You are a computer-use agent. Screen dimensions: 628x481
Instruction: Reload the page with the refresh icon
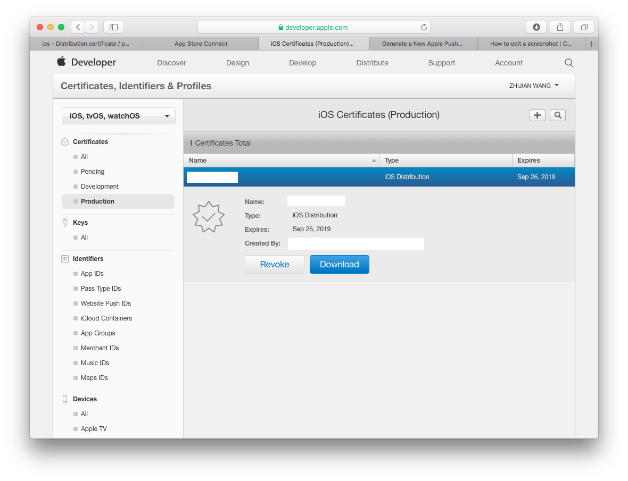pos(424,27)
